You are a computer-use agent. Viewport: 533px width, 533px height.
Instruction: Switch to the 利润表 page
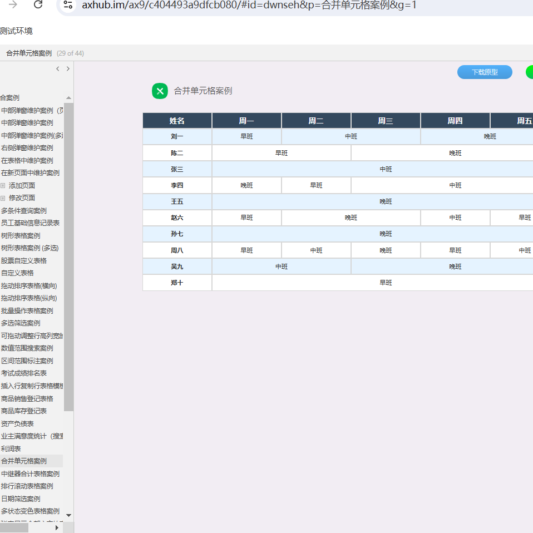pyautogui.click(x=11, y=448)
